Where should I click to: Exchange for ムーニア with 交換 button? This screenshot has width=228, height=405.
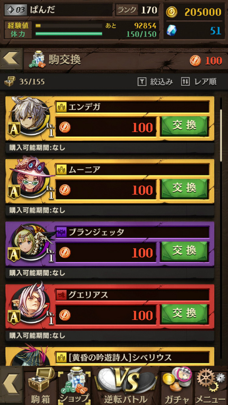[x=185, y=189]
